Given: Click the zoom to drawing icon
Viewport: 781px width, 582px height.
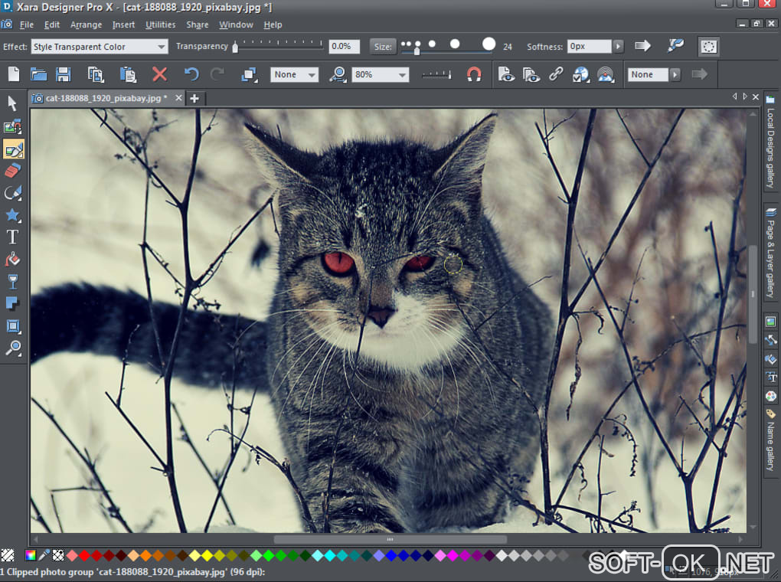Looking at the screenshot, I should 338,75.
